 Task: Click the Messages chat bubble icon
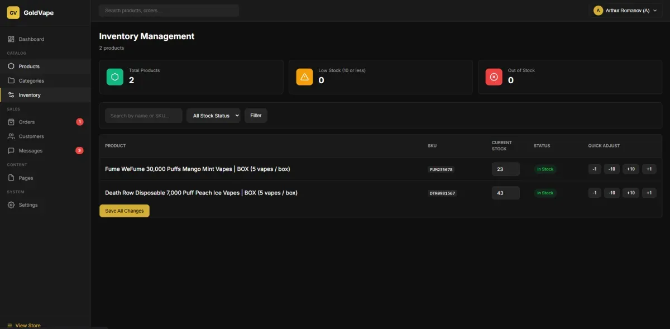(x=11, y=151)
